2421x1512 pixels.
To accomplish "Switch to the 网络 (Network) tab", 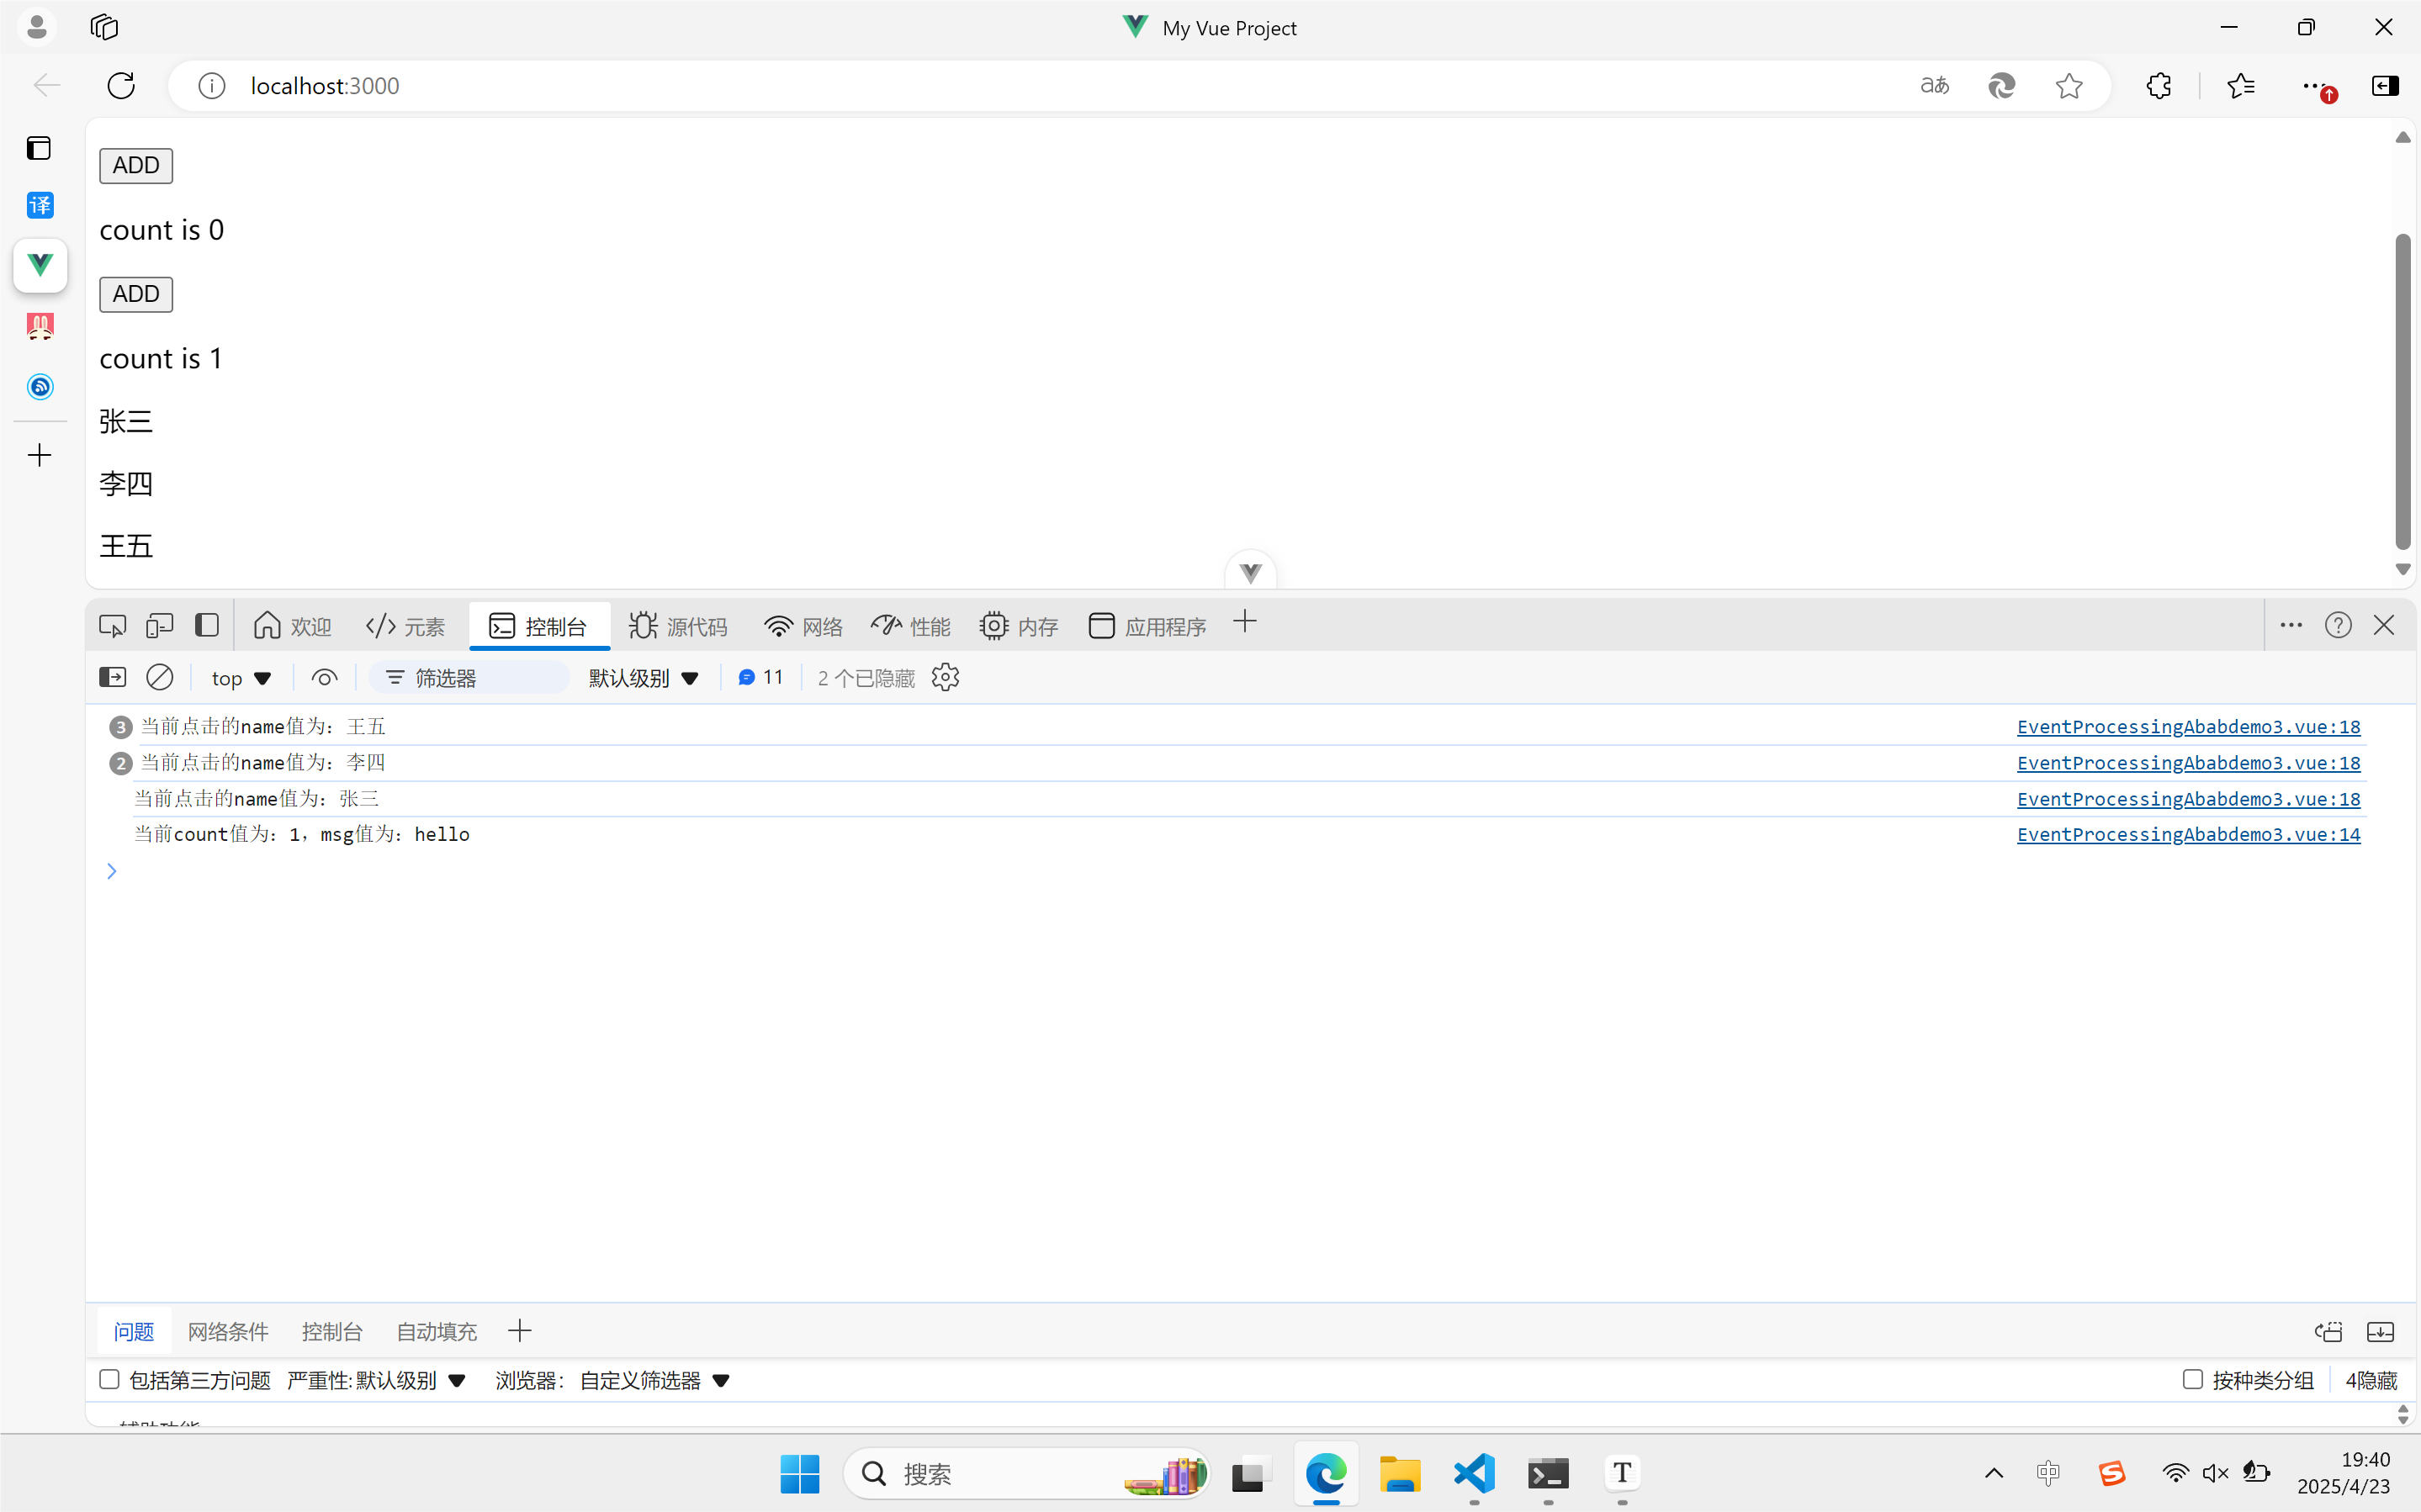I will [804, 626].
